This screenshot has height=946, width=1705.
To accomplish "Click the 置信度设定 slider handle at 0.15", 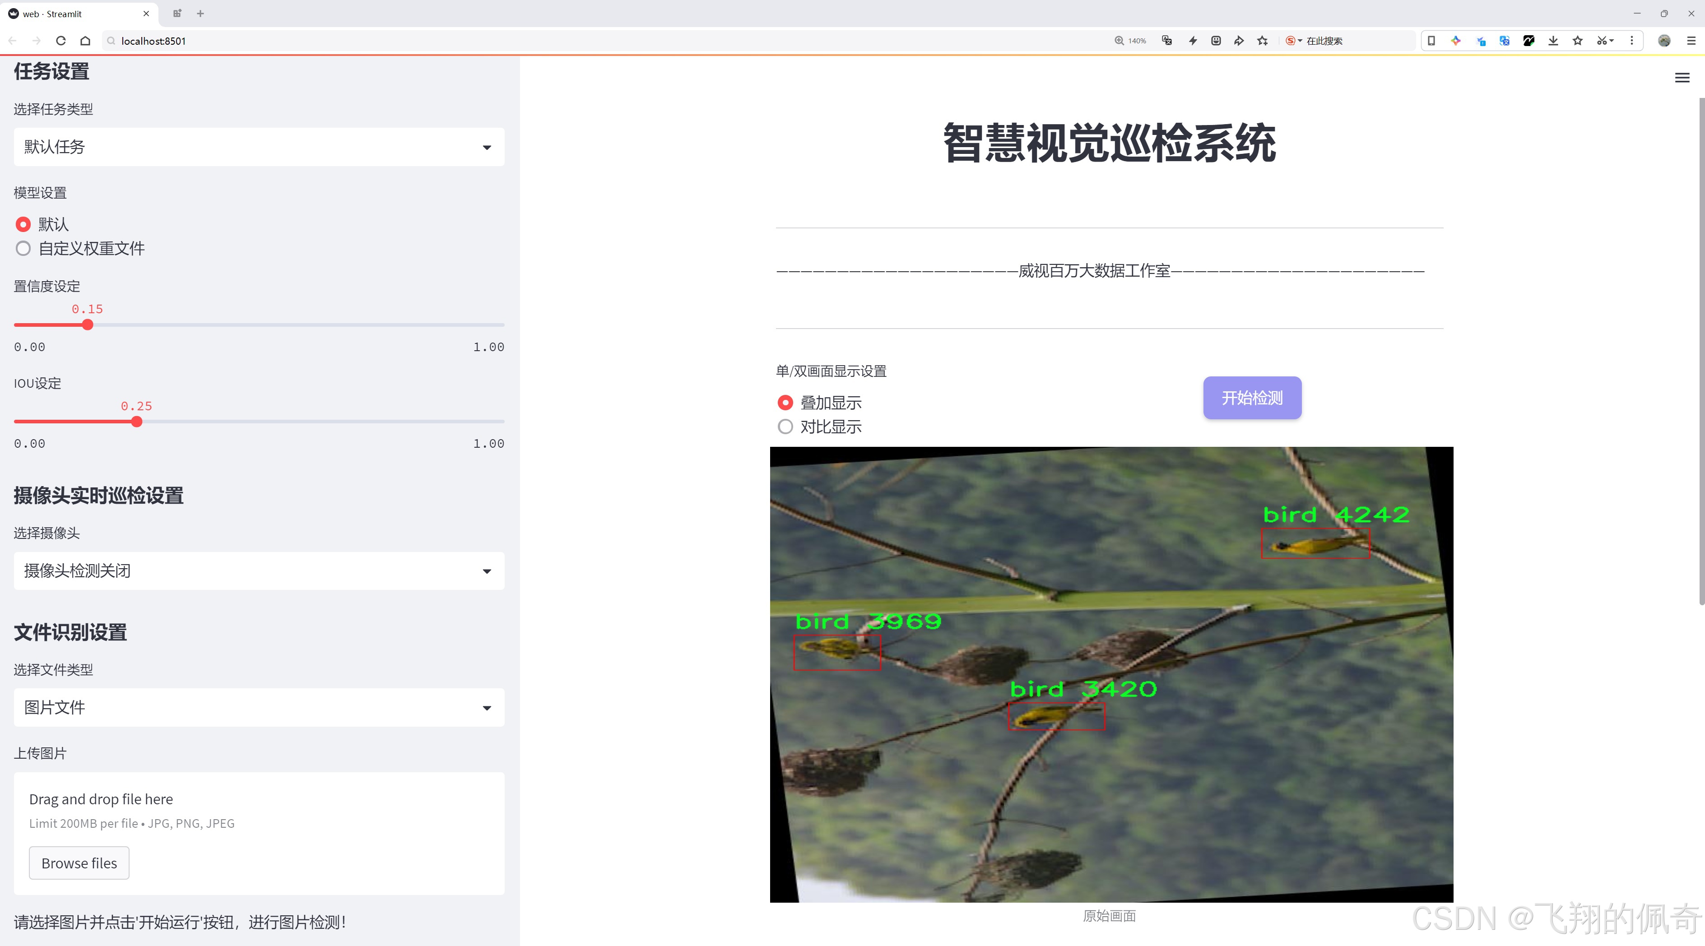I will pos(88,325).
